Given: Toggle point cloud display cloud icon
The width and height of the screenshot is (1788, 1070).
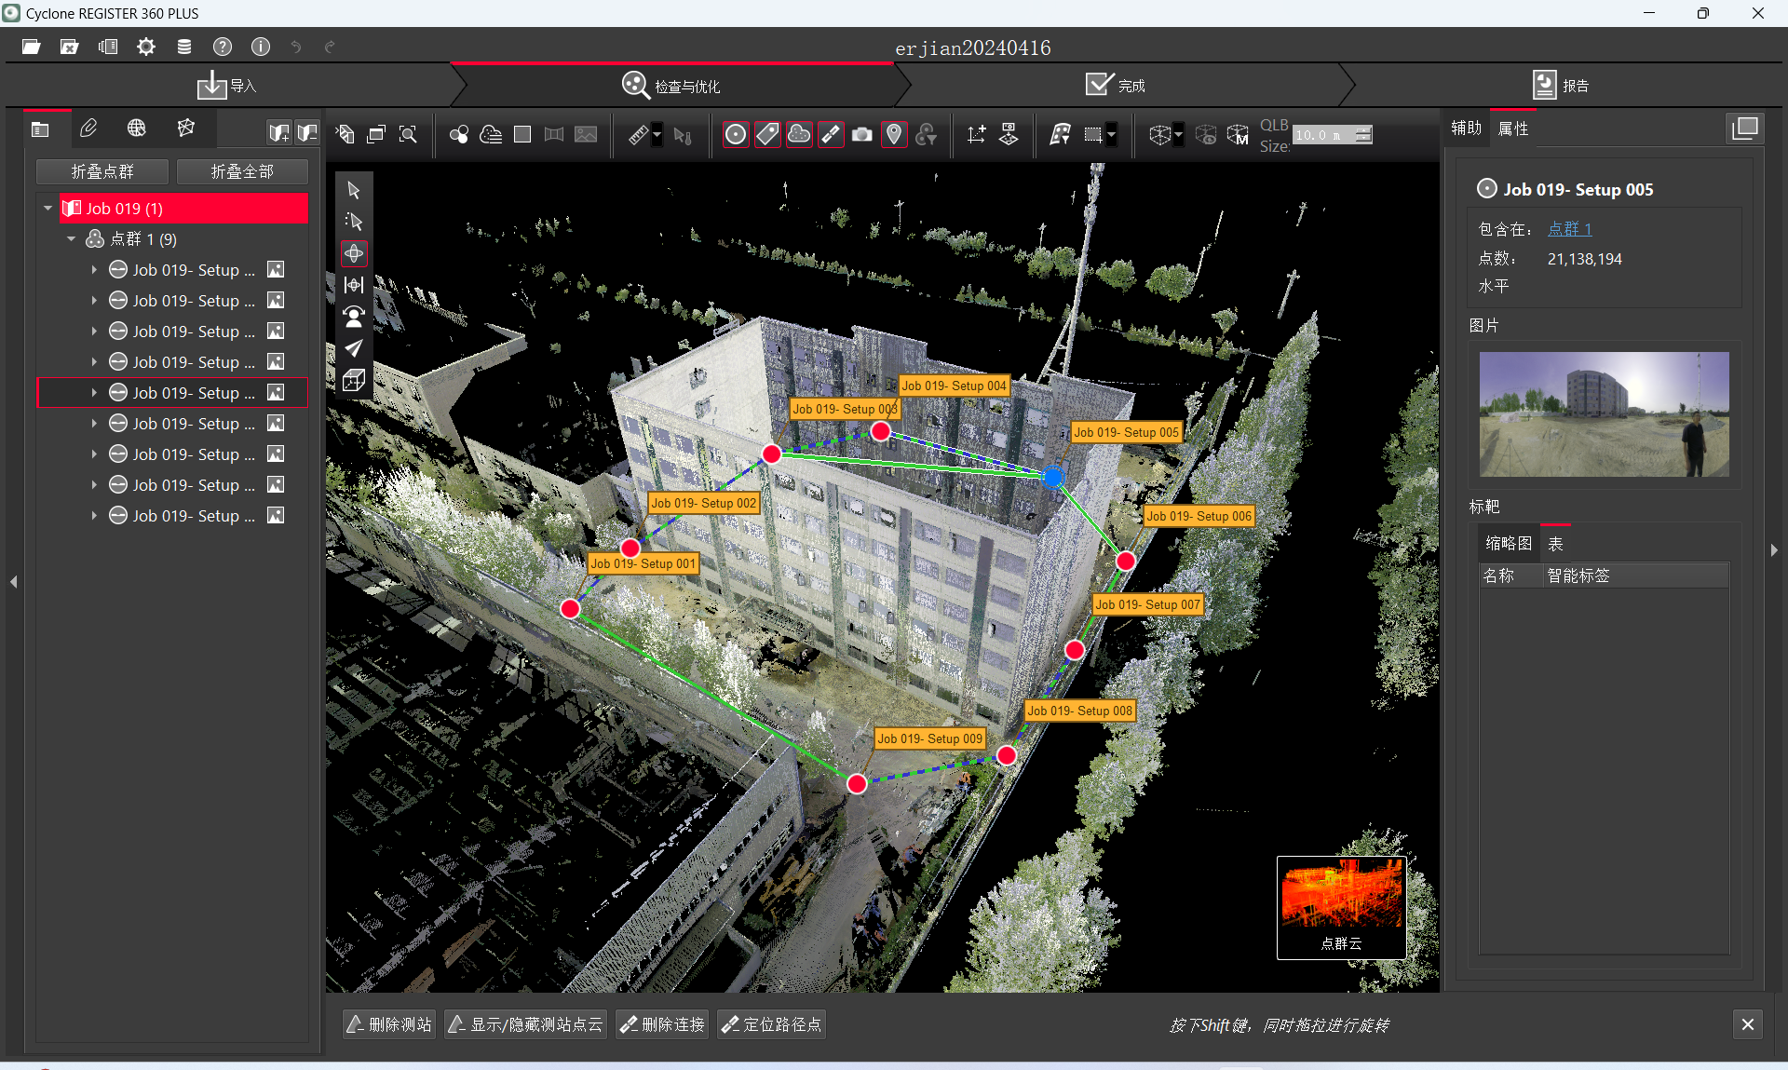Looking at the screenshot, I should (799, 135).
